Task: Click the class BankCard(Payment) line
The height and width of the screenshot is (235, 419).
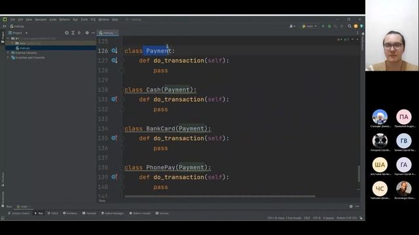Action: click(168, 129)
